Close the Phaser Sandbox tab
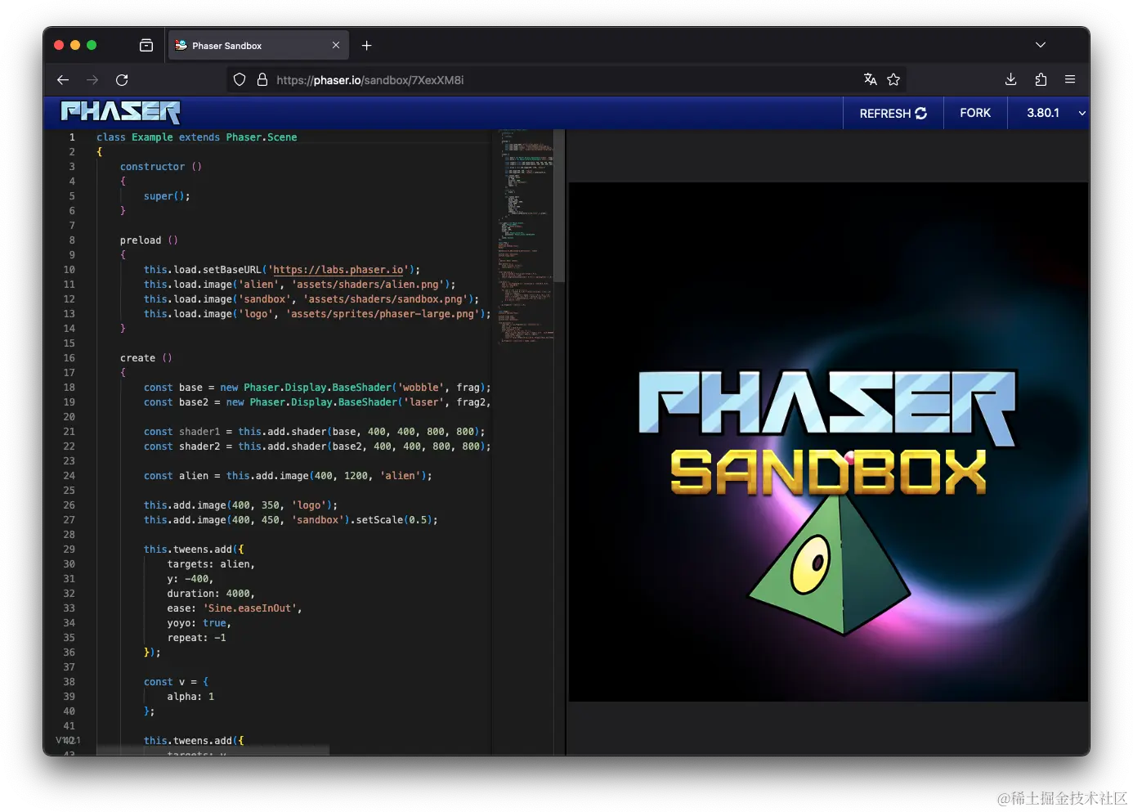Image resolution: width=1133 pixels, height=812 pixels. click(x=336, y=46)
